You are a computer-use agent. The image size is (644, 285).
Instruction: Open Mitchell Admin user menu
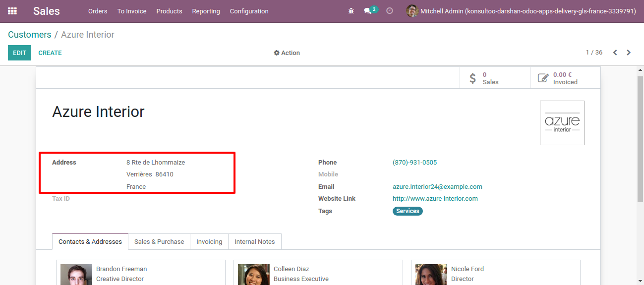521,11
